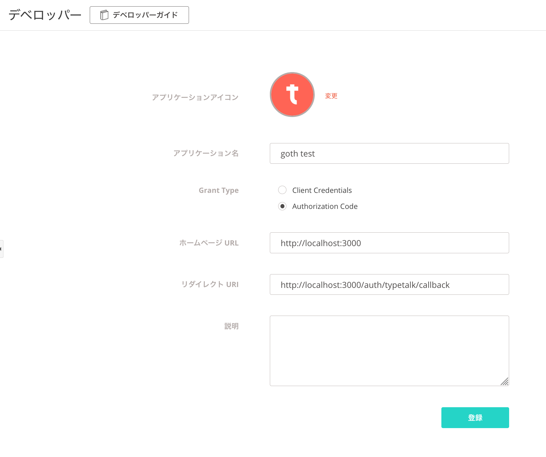Select the Authorization Code radio button

click(x=282, y=206)
